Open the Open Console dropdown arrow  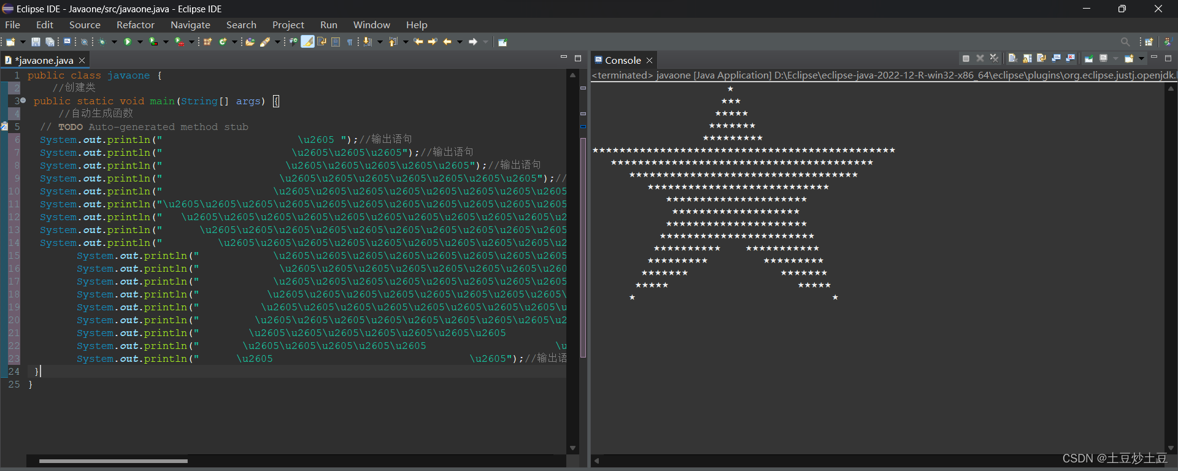pos(1141,58)
